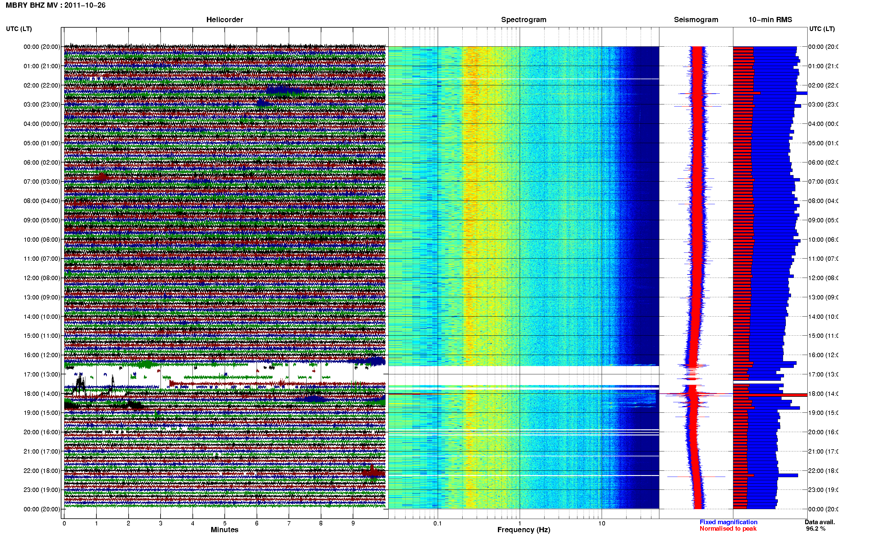
Task: Click frequency tick label '1' under Spectrogram
Action: click(520, 523)
